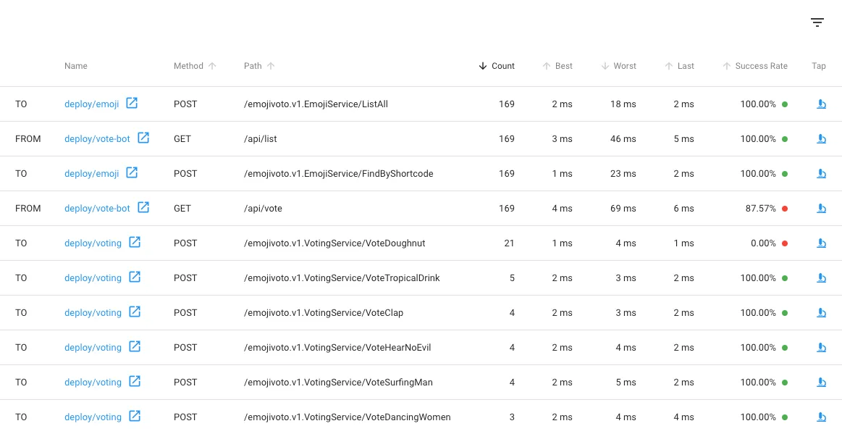
Task: Sort by Method column header
Action: (x=189, y=66)
